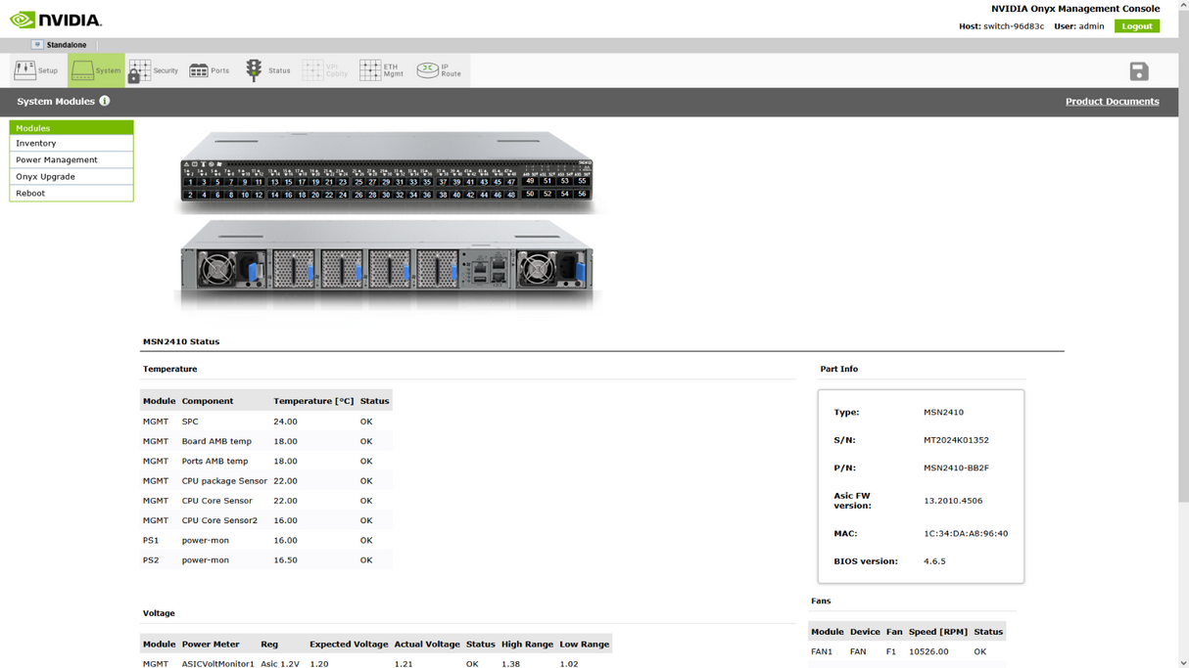Image resolution: width=1189 pixels, height=668 pixels.
Task: Click the Standalone label
Action: pyautogui.click(x=67, y=45)
